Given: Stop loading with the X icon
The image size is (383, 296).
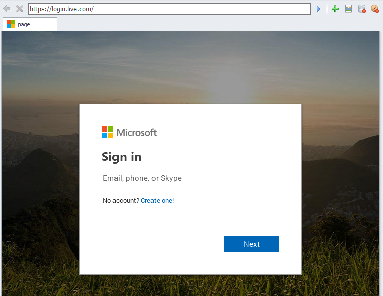Looking at the screenshot, I should point(20,9).
